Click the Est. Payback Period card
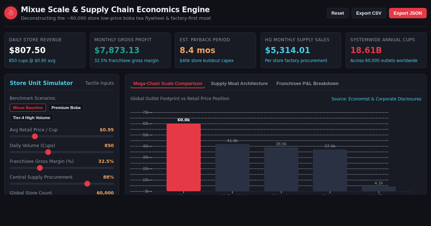The image size is (431, 226). (x=215, y=50)
